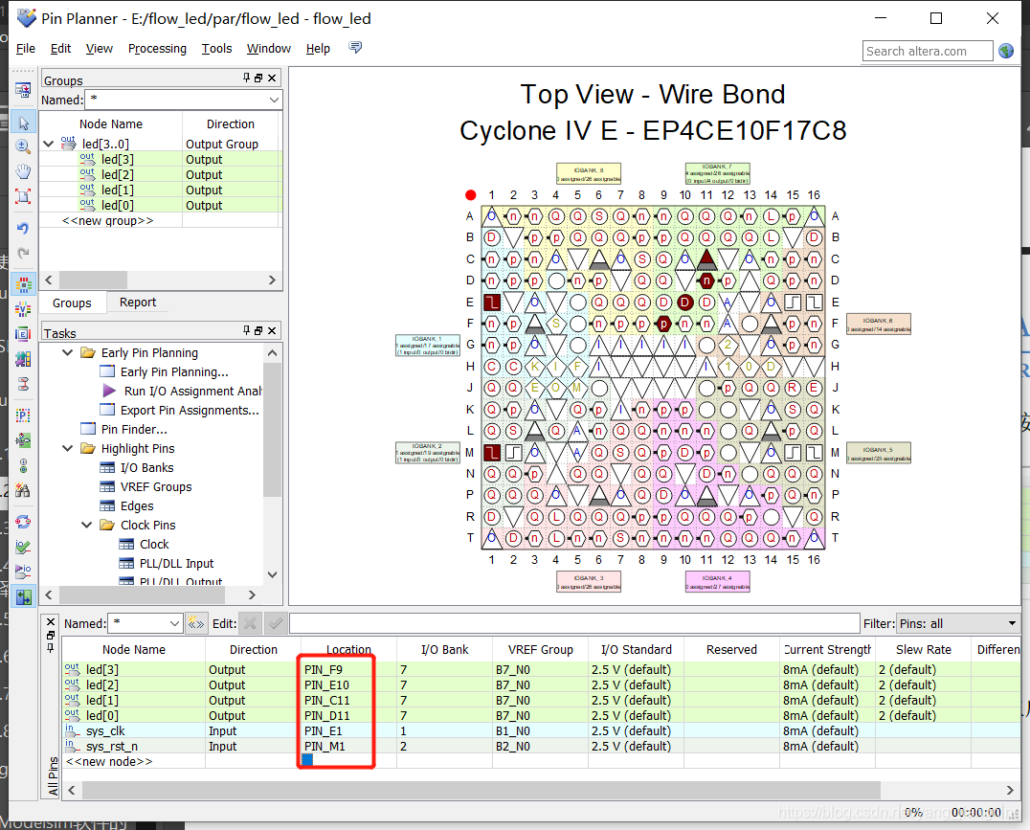
Task: Toggle the Show VREF Groups 'V' icon
Action: pos(23,309)
